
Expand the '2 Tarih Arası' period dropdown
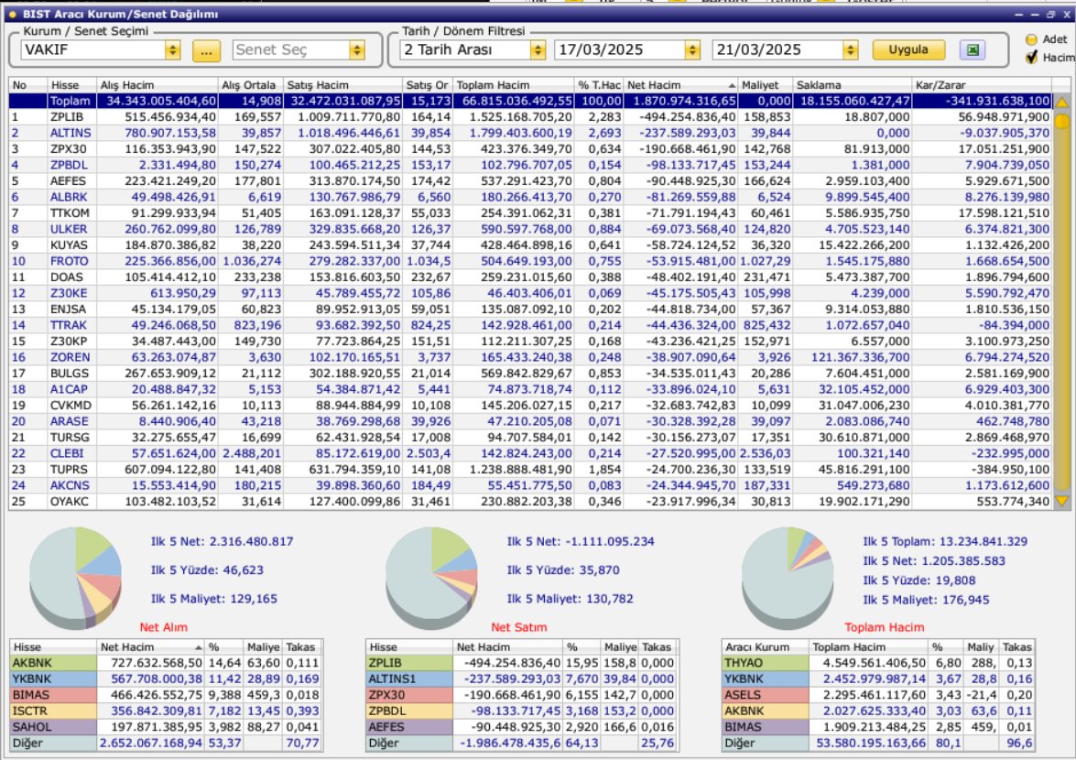(x=538, y=50)
